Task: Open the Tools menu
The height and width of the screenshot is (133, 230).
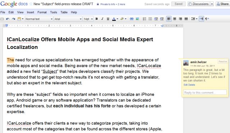Action: click(54, 12)
